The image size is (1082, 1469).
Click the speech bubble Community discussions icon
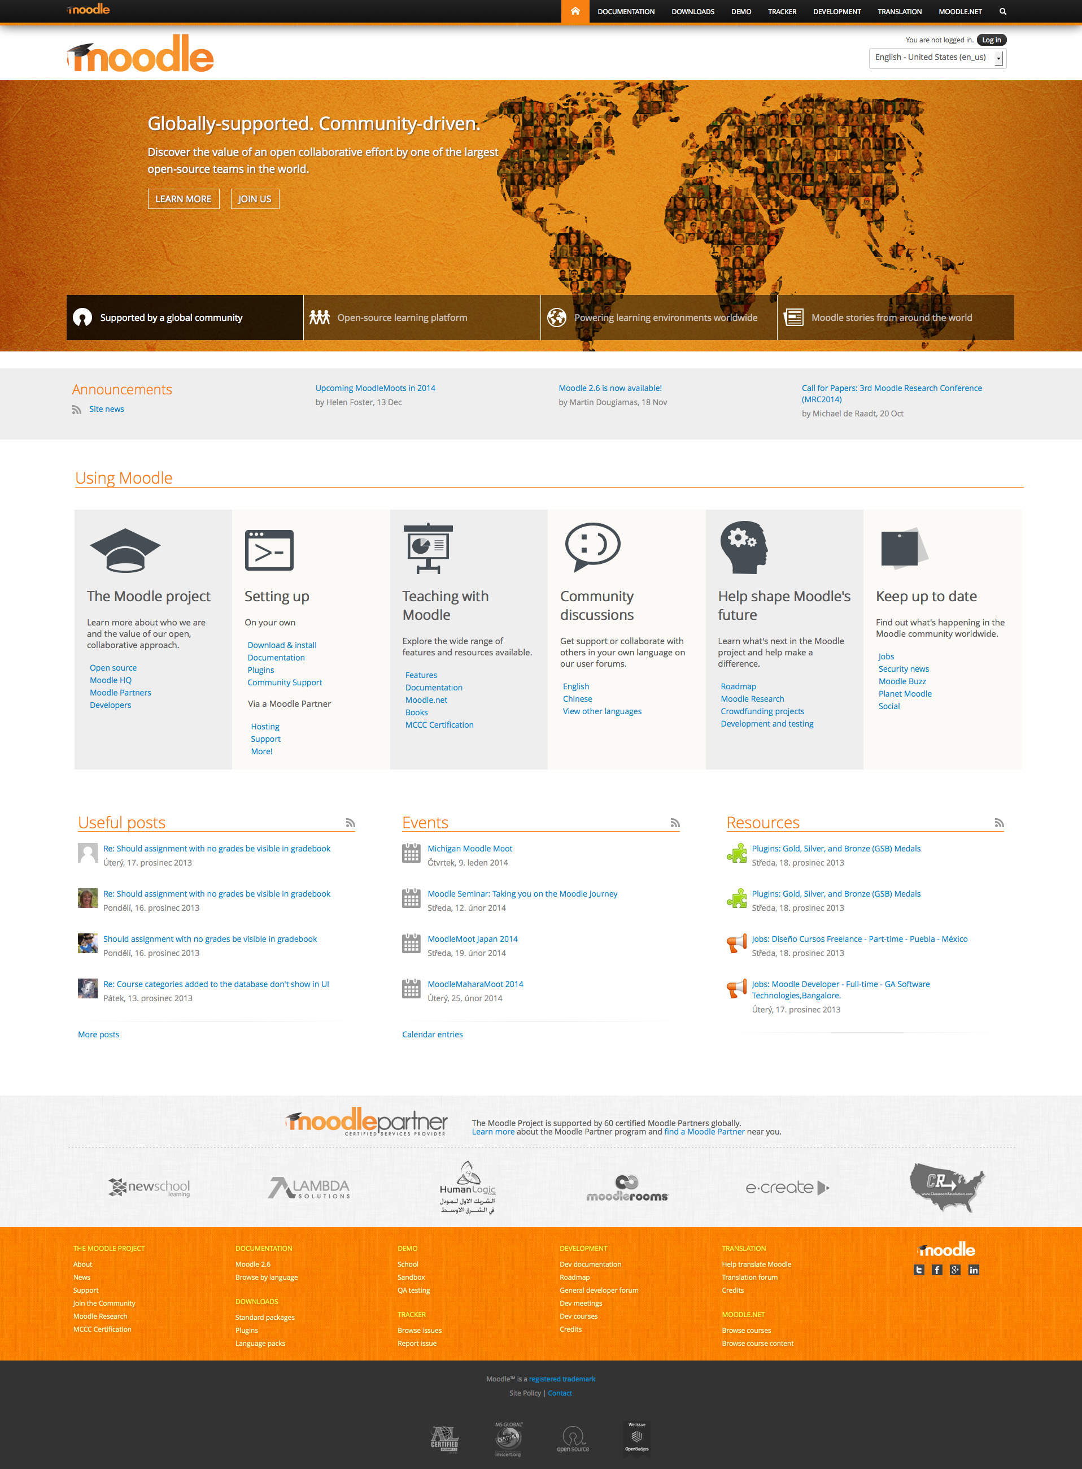tap(592, 547)
